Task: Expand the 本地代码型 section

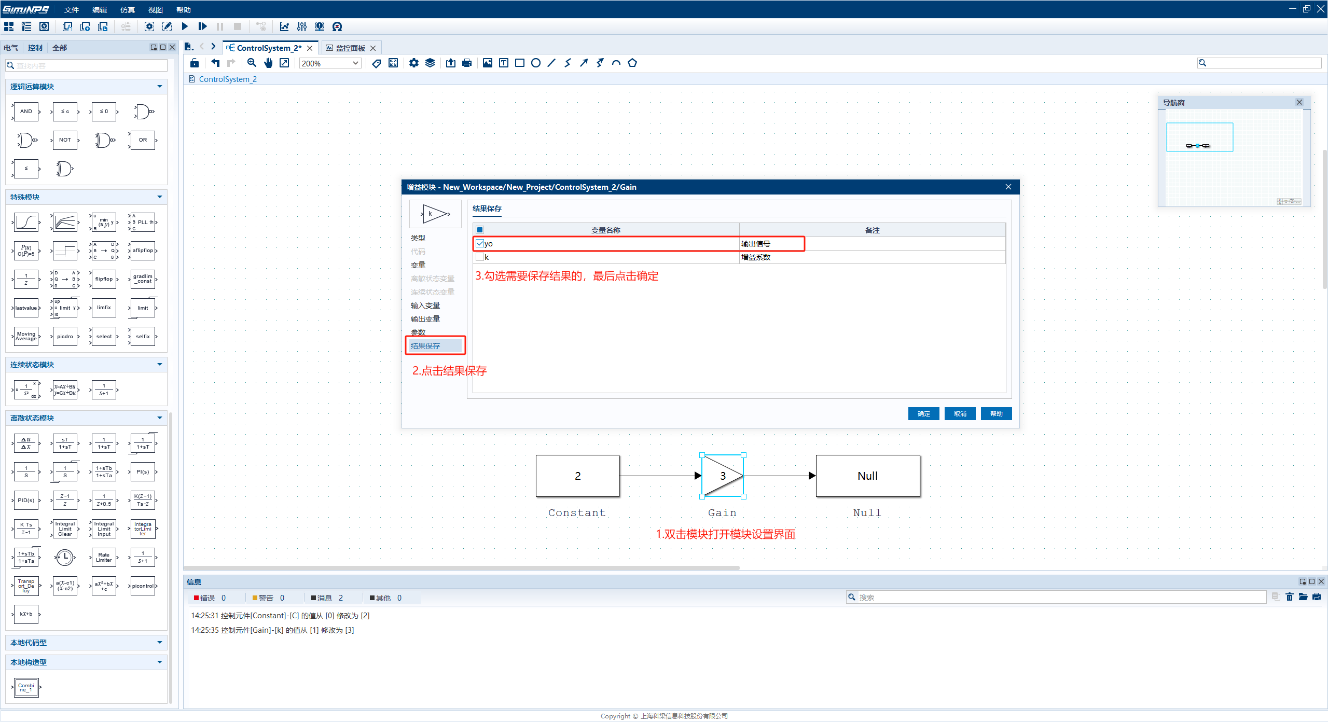Action: tap(160, 643)
